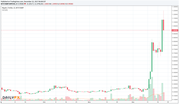The width and height of the screenshot is (179, 104).
Task: Click the H:1.24950 high value in header
Action: tap(53, 4)
